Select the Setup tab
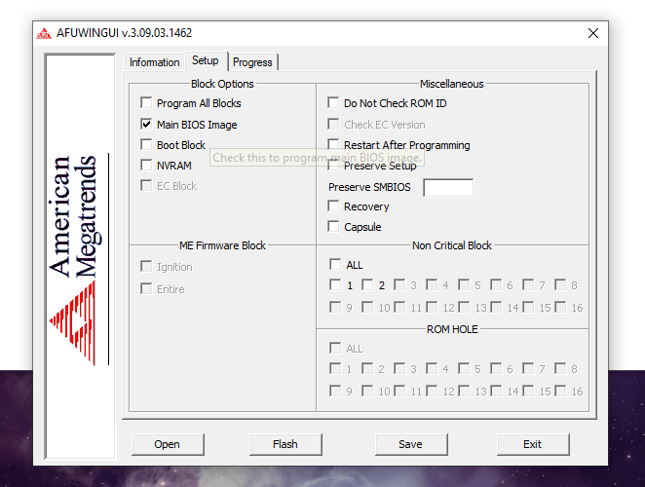Viewport: 645px width, 487px height. (x=206, y=60)
